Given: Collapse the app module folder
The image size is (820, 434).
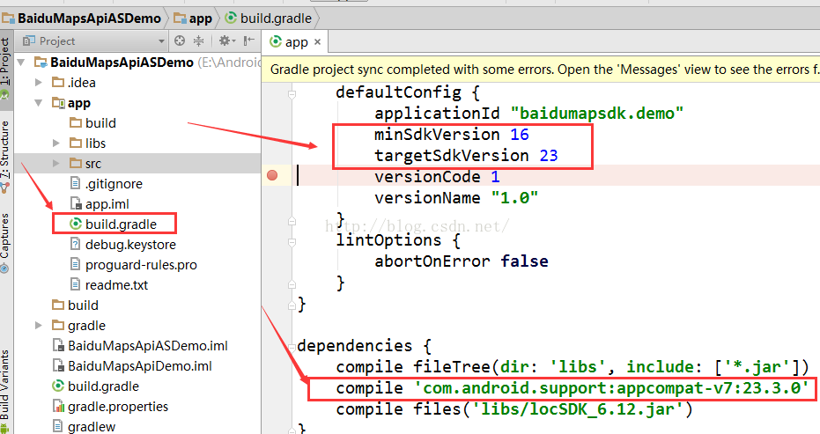Looking at the screenshot, I should 38,103.
